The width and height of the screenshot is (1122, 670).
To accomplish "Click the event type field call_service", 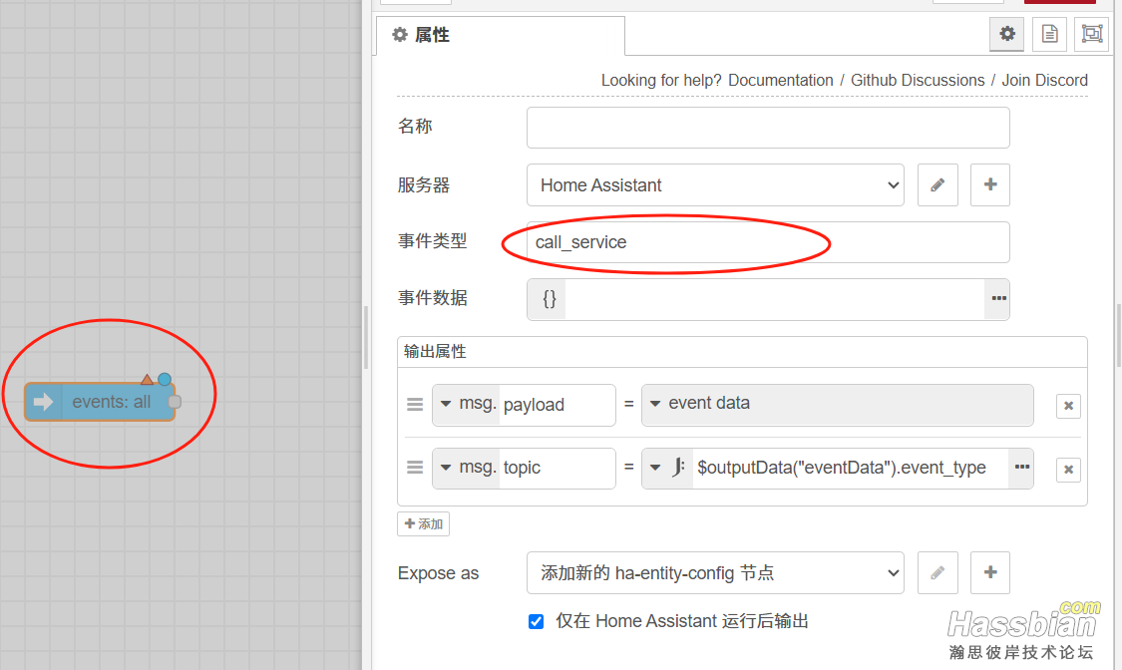I will pos(768,242).
